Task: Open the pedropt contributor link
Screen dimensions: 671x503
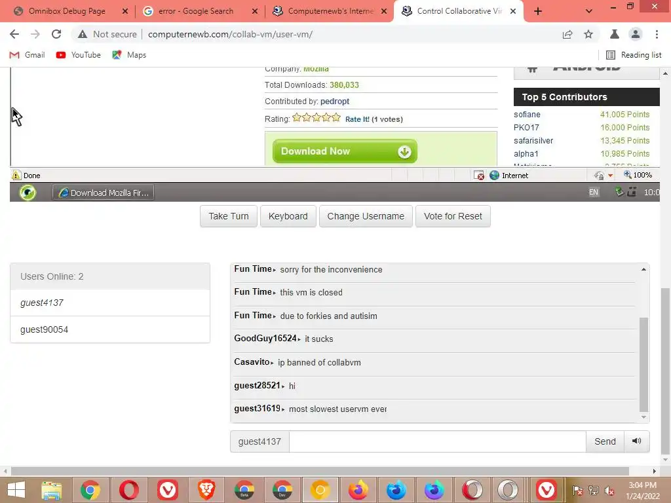Action: (x=335, y=102)
